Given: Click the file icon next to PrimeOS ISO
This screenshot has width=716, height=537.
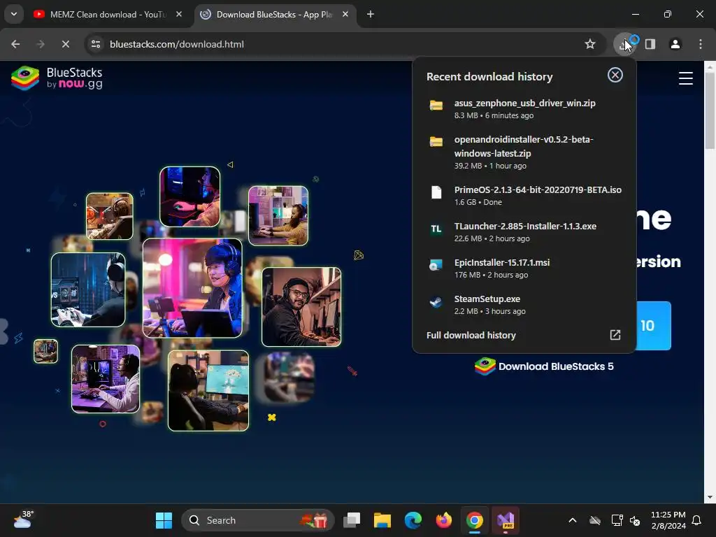Looking at the screenshot, I should [x=436, y=192].
